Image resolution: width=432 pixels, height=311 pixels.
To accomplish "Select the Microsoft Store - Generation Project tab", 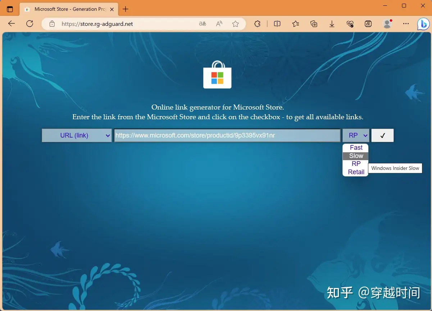I will click(x=69, y=9).
